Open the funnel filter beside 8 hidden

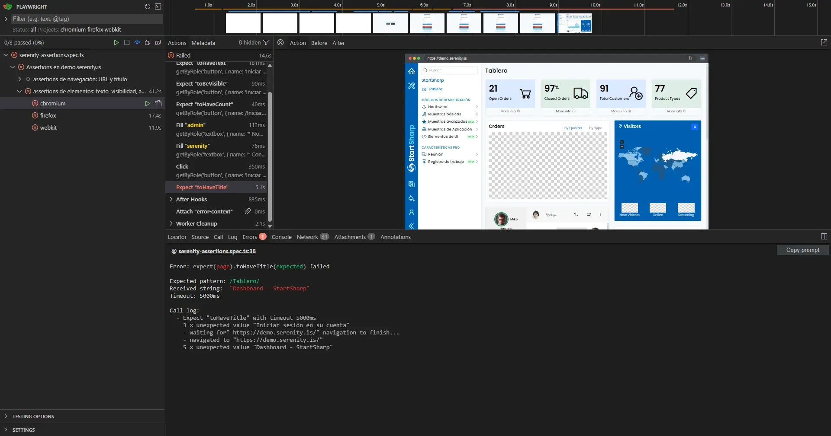pyautogui.click(x=267, y=43)
